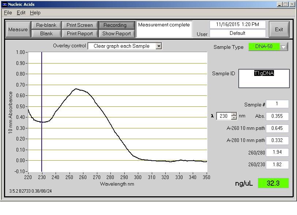The height and width of the screenshot is (215, 297).
Task: Click the lambda symbol next to wavelength
Action: click(213, 116)
